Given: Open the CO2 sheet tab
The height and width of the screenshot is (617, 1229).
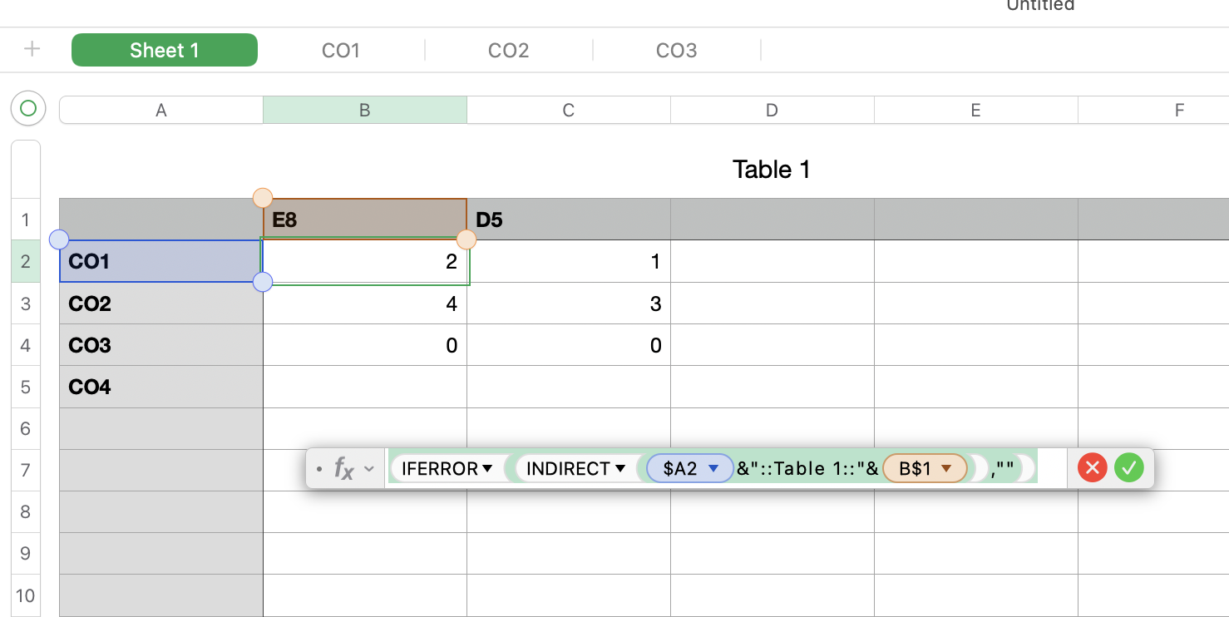Looking at the screenshot, I should coord(508,51).
